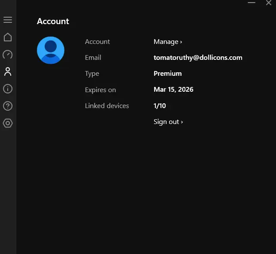Image resolution: width=276 pixels, height=254 pixels.
Task: Click the Premium account type value
Action: [167, 74]
